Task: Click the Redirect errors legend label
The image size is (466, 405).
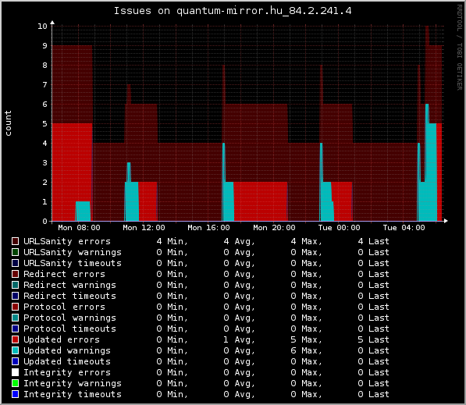Action: pos(64,274)
